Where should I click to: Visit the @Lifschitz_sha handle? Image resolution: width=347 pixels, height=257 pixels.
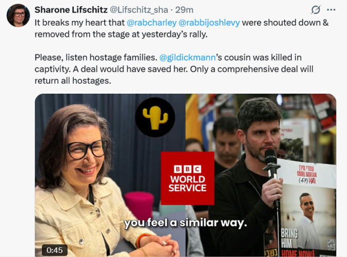point(139,10)
